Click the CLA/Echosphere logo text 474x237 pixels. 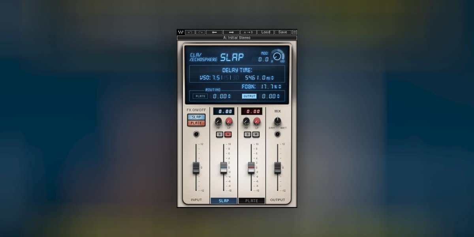click(x=203, y=57)
